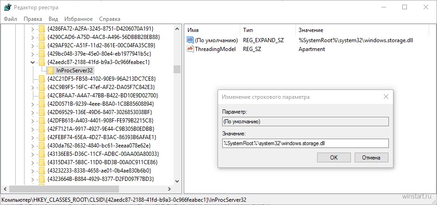Click the tree scrollbar up arrow
This screenshot has width=437, height=205.
[177, 29]
